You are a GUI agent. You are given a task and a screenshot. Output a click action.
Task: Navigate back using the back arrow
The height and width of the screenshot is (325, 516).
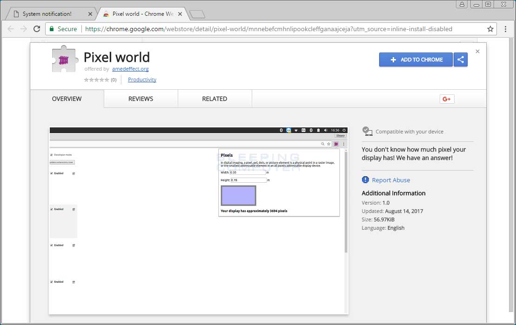[x=10, y=29]
